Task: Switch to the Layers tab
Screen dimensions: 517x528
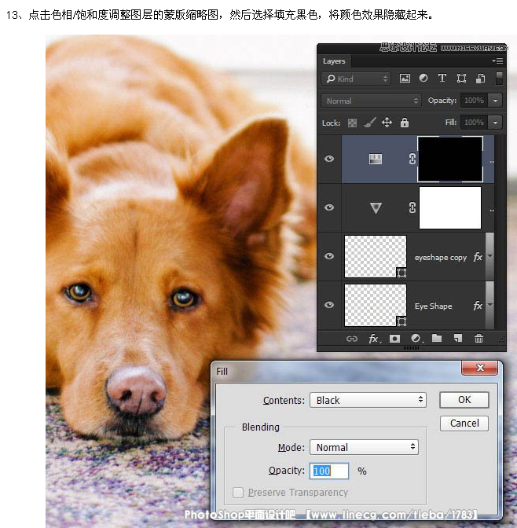Action: coord(334,61)
